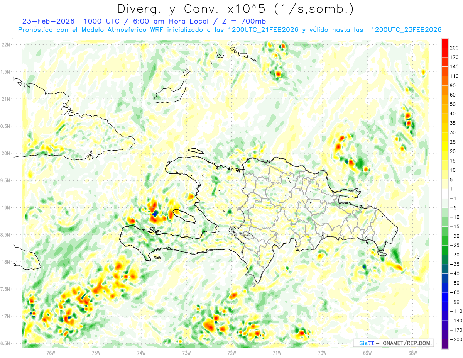The width and height of the screenshot is (463, 358).
Task: Click the '6.5N' axis label
Action: 6,343
